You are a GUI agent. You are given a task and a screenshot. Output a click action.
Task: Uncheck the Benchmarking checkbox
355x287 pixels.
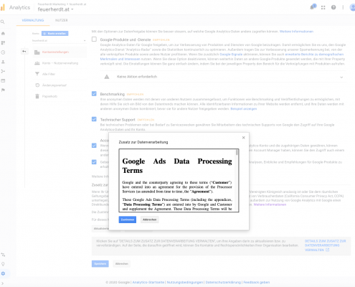tap(94, 93)
